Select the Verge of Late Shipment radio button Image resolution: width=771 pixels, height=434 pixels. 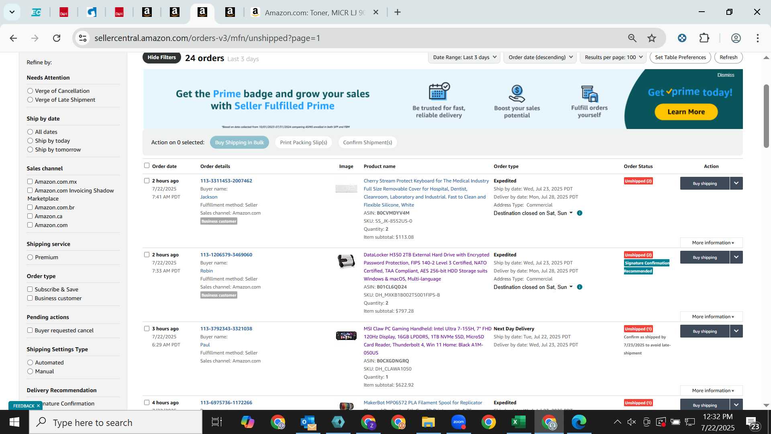point(30,100)
